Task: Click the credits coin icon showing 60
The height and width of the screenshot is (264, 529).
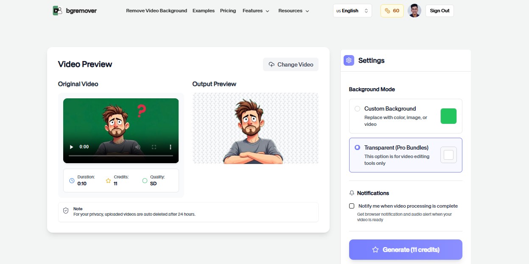Action: pos(388,11)
